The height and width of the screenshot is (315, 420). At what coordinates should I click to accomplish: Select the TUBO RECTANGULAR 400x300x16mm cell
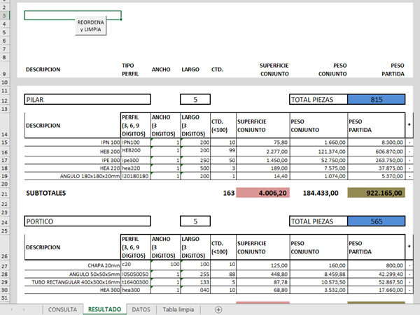click(x=73, y=282)
